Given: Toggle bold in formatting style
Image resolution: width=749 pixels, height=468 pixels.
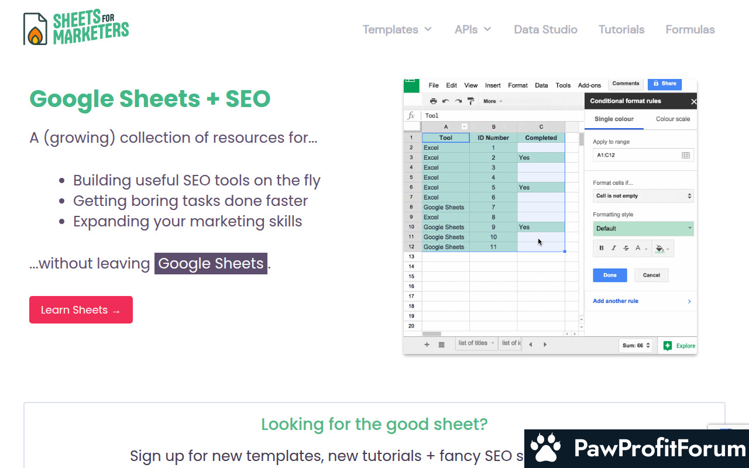Looking at the screenshot, I should [x=602, y=249].
